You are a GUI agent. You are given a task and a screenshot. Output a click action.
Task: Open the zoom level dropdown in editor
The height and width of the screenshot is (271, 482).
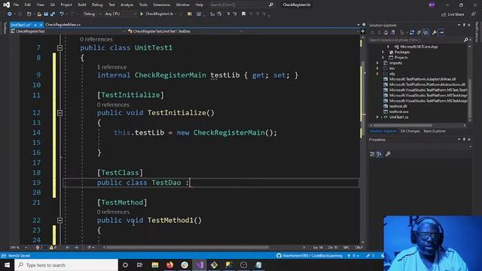pos(18,248)
